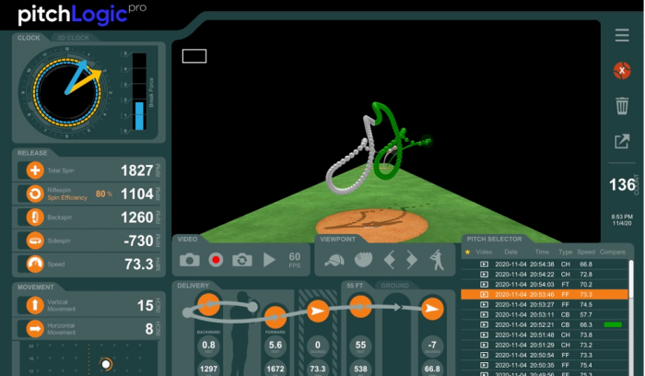Viewport: 645px width, 376px height.
Task: Click the white rectangle in 3D view
Action: [194, 56]
